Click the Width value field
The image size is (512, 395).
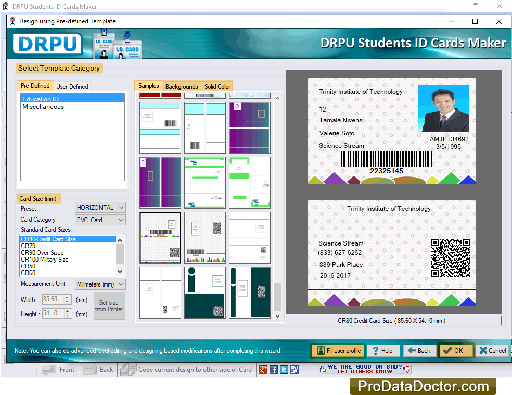[53, 299]
